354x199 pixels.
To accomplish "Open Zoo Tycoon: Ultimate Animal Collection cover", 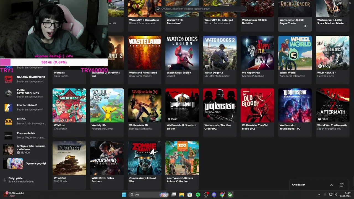I will (182, 158).
